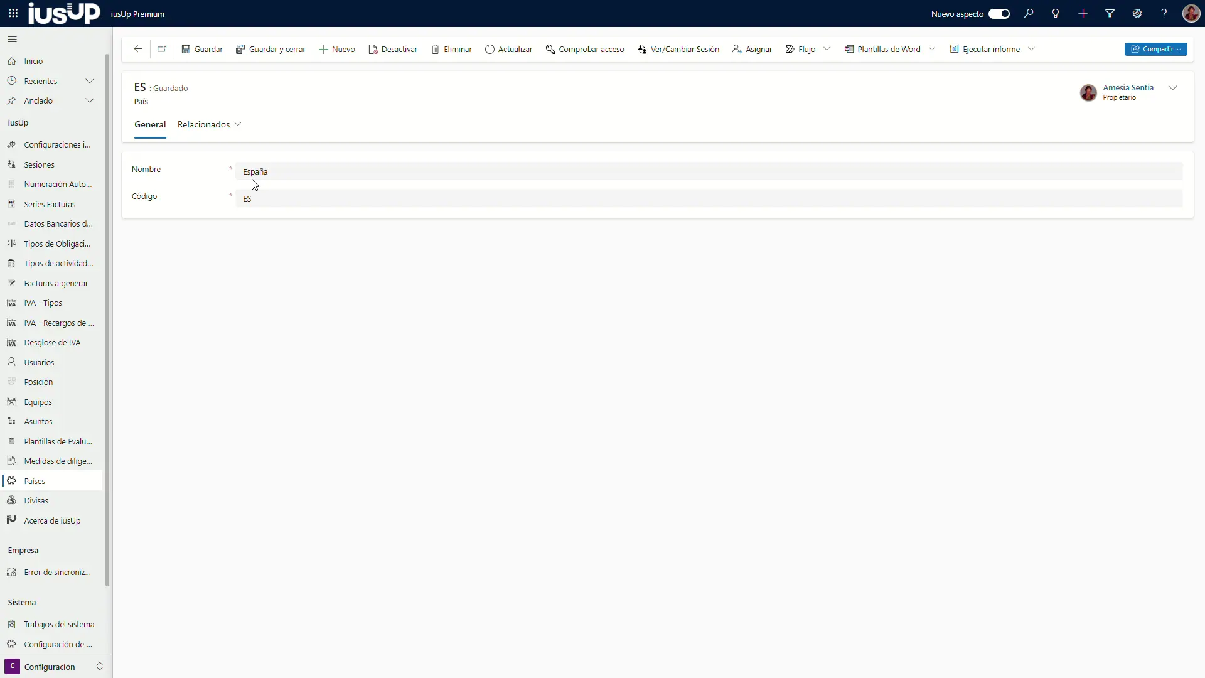Click the Nombre field containing España
This screenshot has width=1205, height=678.
tap(709, 171)
